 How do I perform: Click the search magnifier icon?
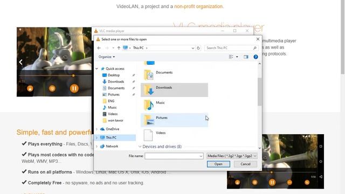pos(254,48)
